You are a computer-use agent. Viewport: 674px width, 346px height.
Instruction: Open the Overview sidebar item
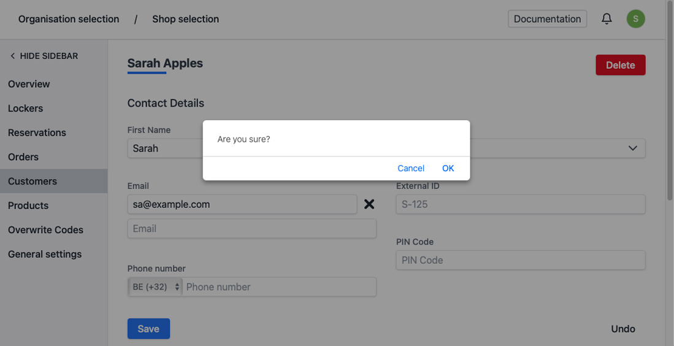(29, 84)
